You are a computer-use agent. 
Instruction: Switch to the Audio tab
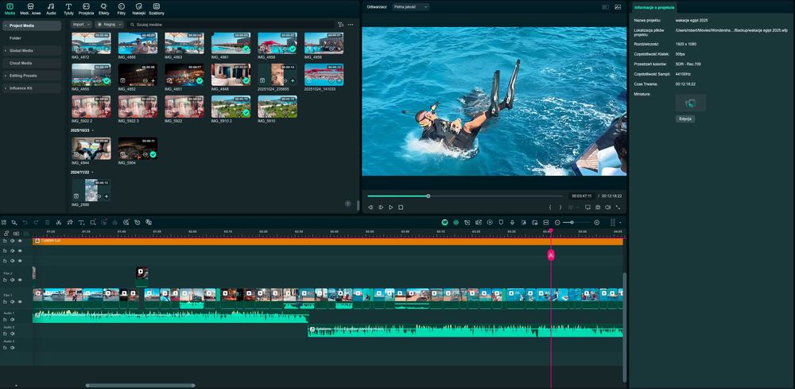click(x=51, y=9)
